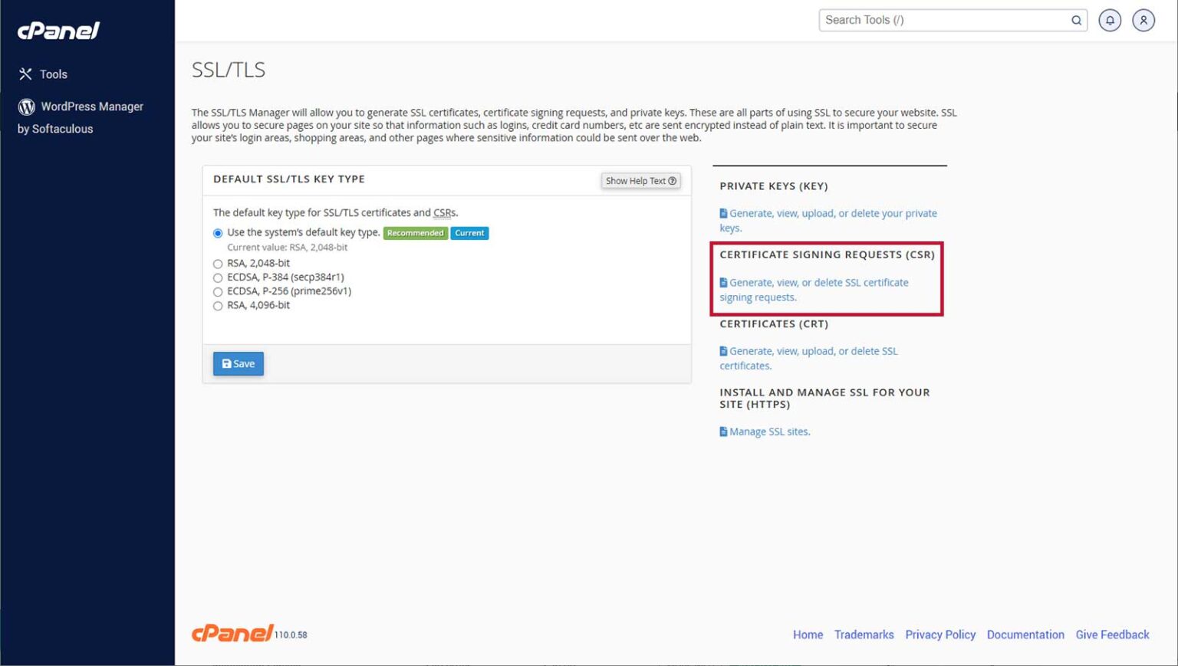Open the notifications bell icon
1178x666 pixels.
coord(1109,21)
